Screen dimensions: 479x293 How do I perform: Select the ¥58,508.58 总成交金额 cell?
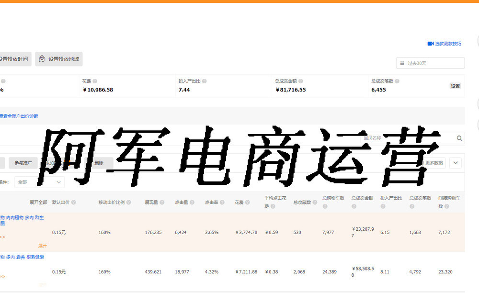[363, 271]
